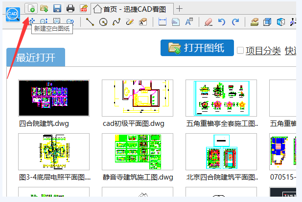Save the drawing with the floppy disk icon
The height and width of the screenshot is (202, 302).
57,8
